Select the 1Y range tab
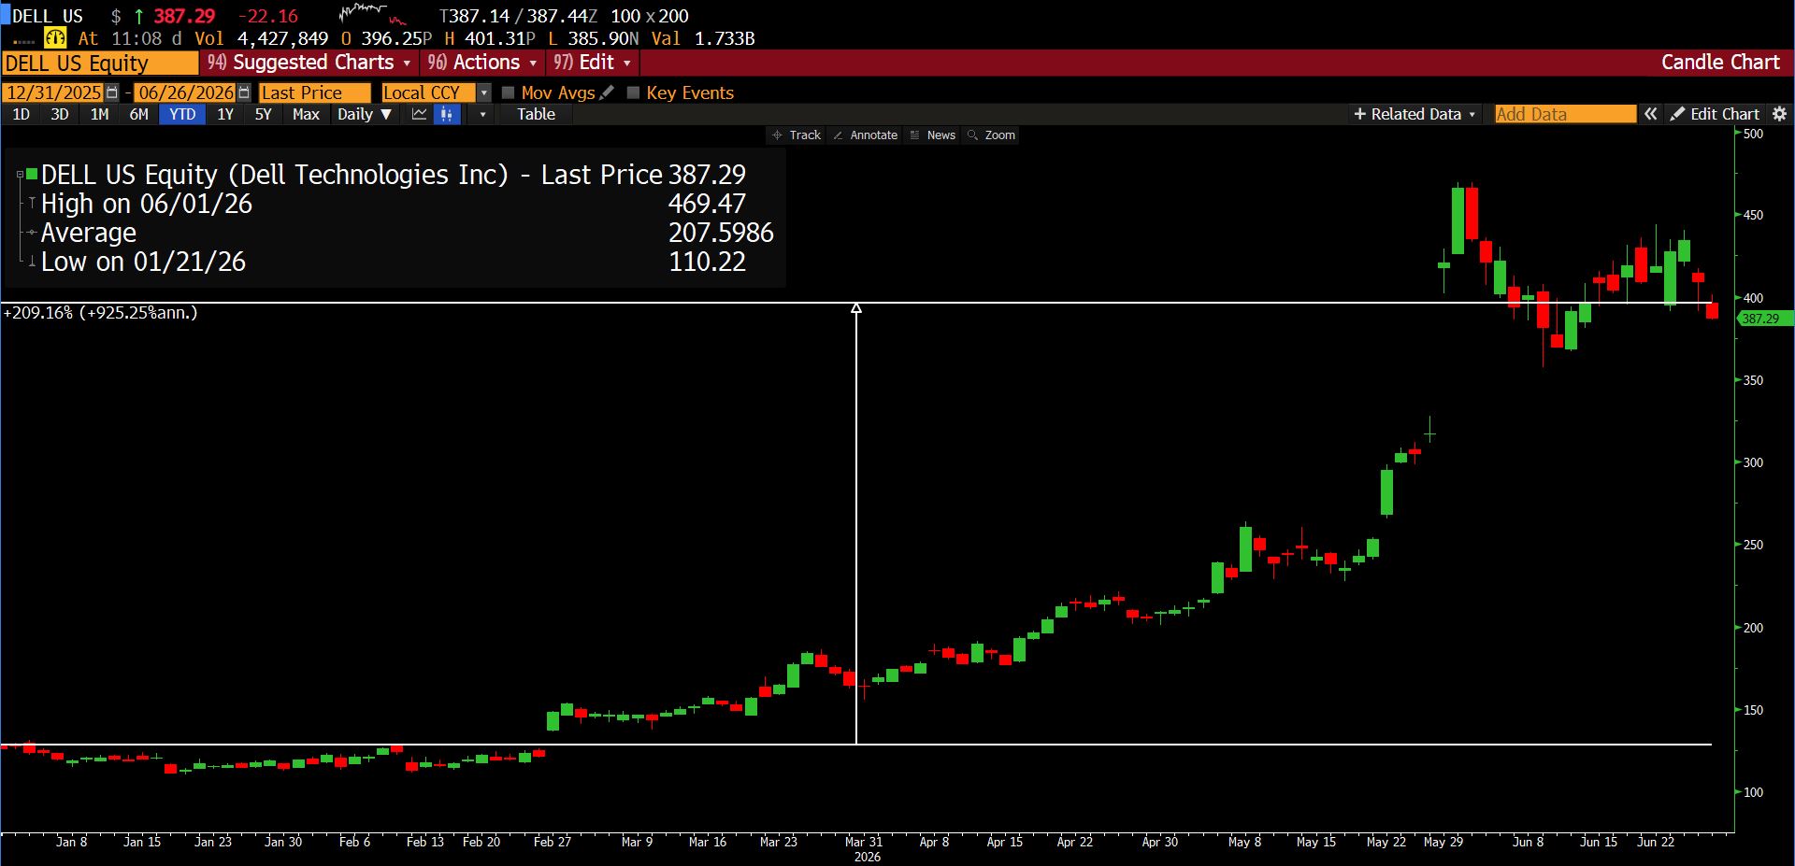The image size is (1795, 866). 225,114
